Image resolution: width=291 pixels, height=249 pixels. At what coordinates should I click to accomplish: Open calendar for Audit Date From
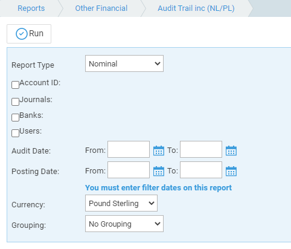pos(159,150)
